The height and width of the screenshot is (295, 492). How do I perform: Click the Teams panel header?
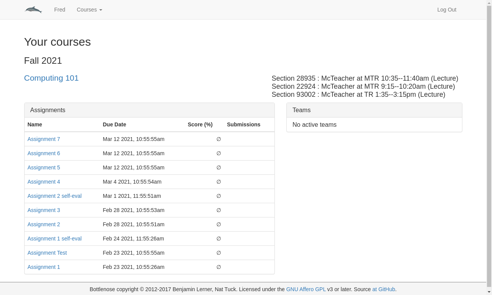(x=374, y=110)
